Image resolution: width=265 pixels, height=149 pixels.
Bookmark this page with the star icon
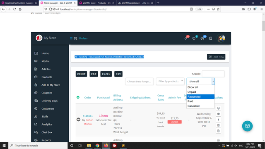(218, 9)
